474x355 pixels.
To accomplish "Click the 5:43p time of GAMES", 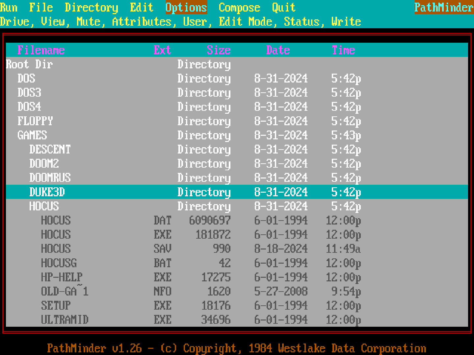I will point(346,135).
